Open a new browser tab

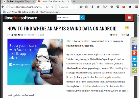tap(74, 2)
